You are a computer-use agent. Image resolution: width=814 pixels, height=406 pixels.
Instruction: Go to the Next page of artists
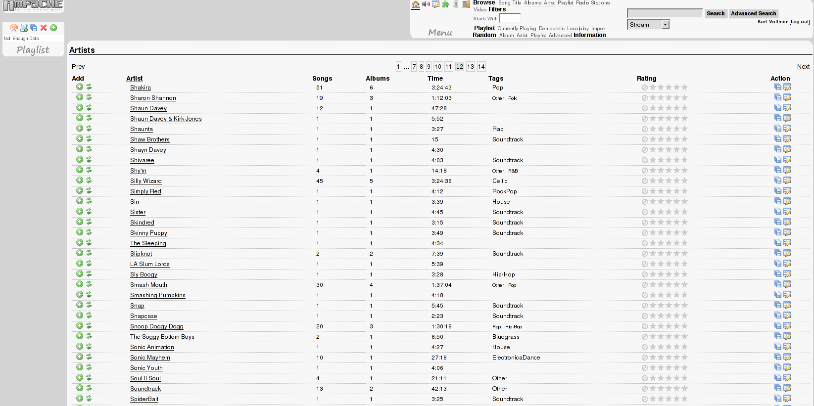click(x=803, y=67)
